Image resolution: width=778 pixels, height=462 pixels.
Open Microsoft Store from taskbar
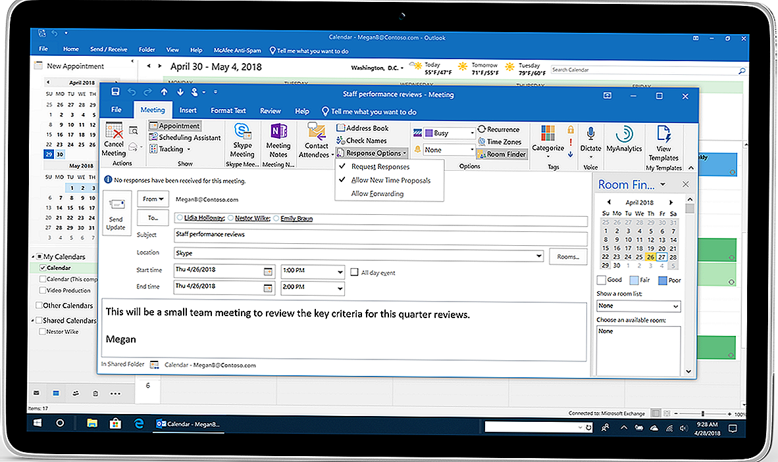coord(115,423)
